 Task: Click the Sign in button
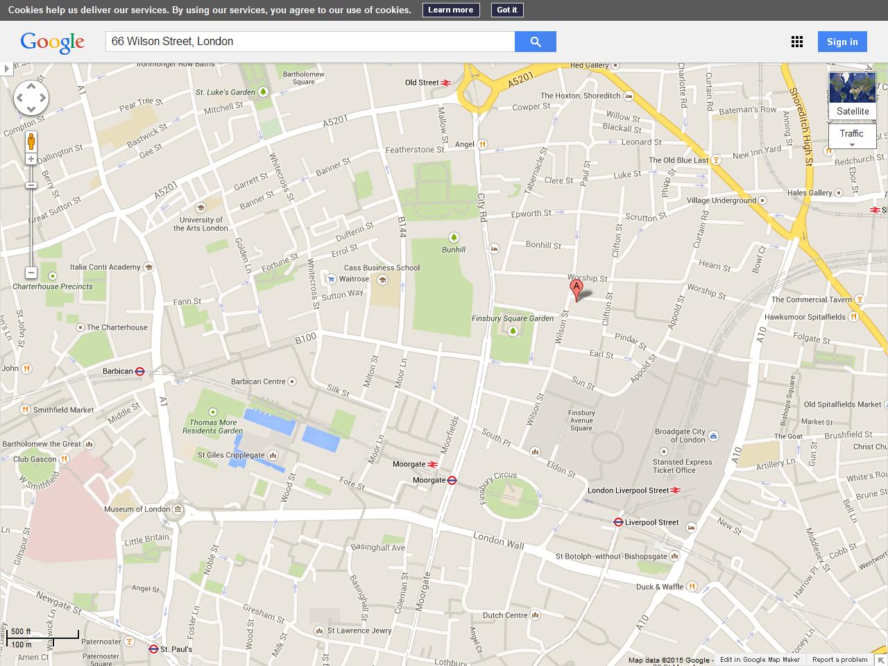pyautogui.click(x=842, y=42)
